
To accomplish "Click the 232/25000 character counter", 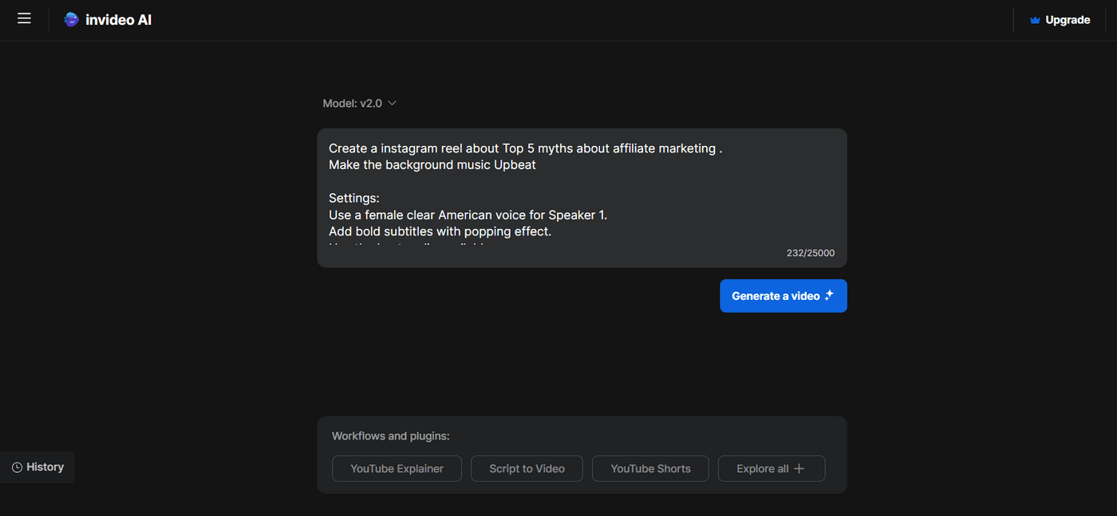I will pyautogui.click(x=811, y=253).
